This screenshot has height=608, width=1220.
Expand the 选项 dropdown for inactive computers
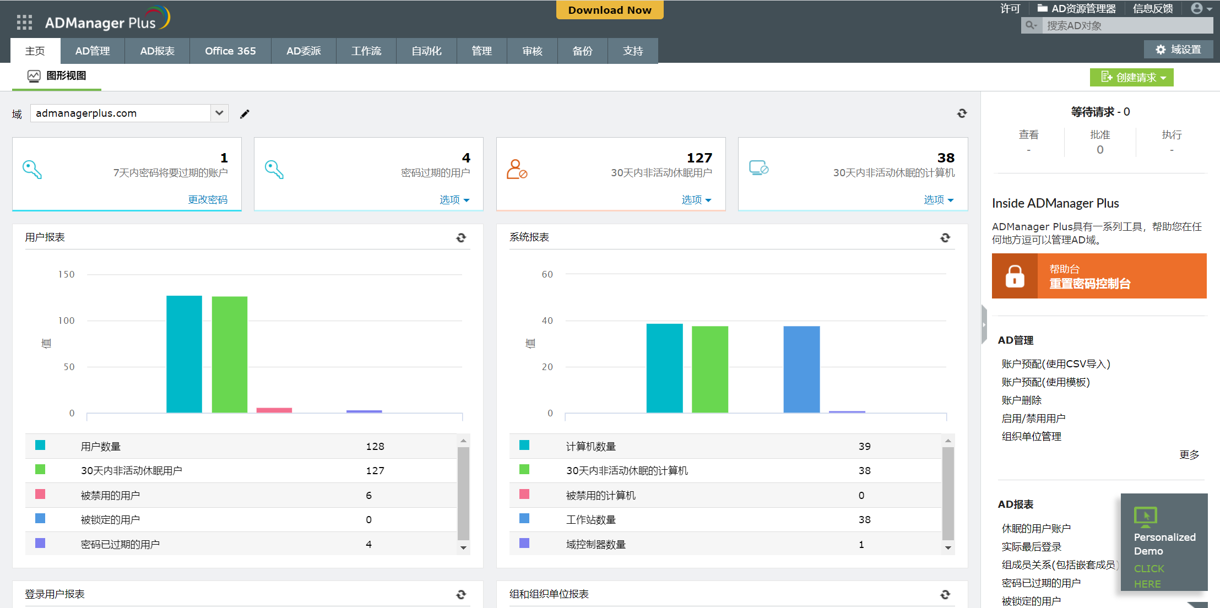pos(937,200)
